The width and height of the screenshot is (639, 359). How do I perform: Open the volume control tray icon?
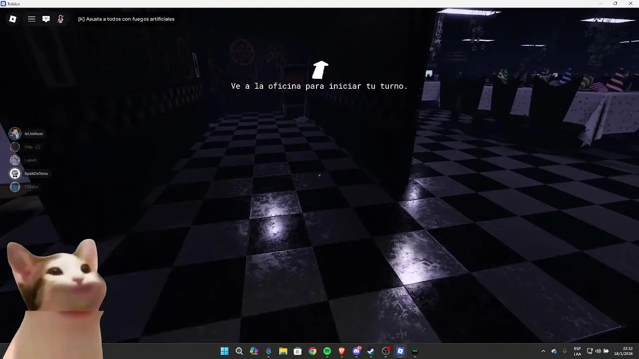(x=598, y=351)
